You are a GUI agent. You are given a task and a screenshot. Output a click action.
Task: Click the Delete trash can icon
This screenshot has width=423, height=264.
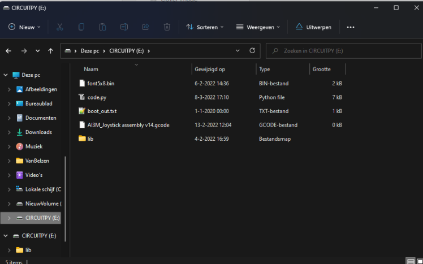click(x=167, y=27)
